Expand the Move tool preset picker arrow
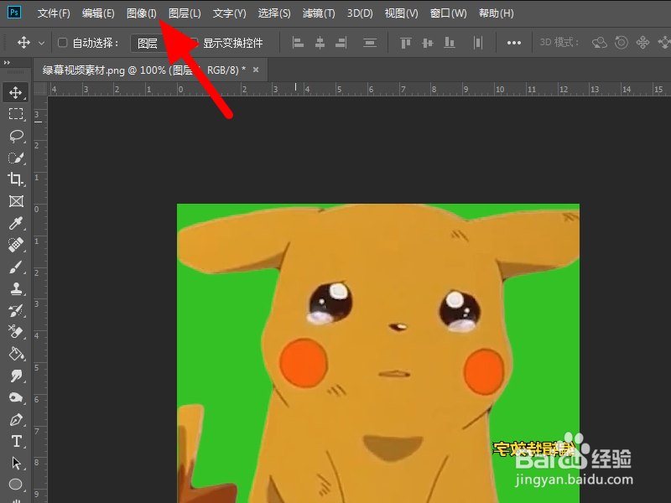 (x=41, y=44)
